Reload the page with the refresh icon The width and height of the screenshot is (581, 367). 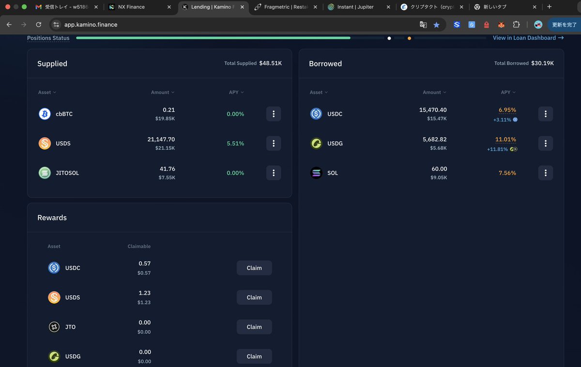39,24
